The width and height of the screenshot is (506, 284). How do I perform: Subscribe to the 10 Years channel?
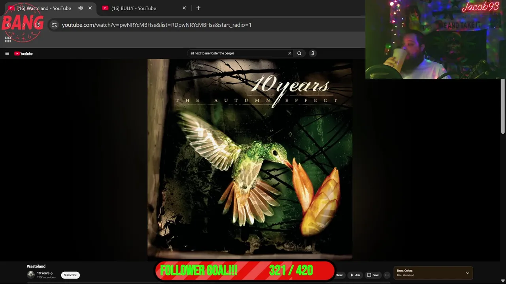70,275
